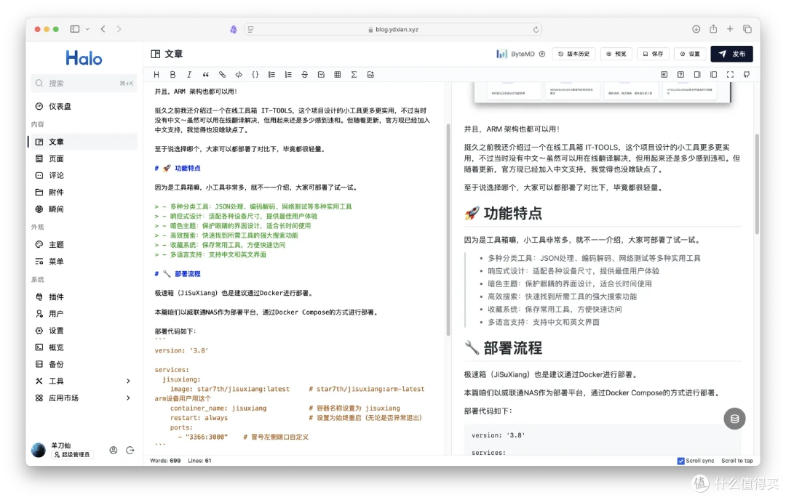Click the Words: 699 status text
786x500 pixels.
click(x=165, y=461)
